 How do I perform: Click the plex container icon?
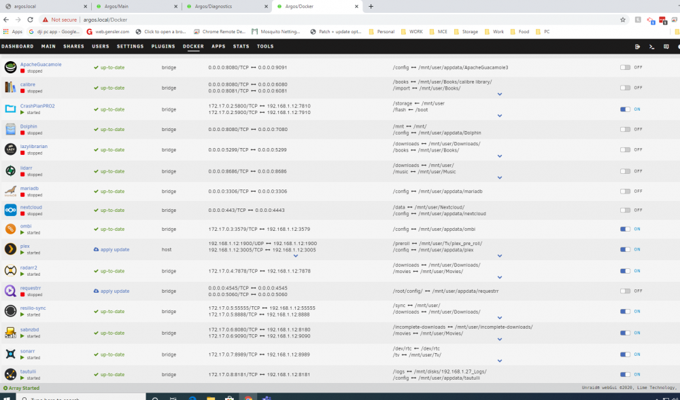pos(10,249)
